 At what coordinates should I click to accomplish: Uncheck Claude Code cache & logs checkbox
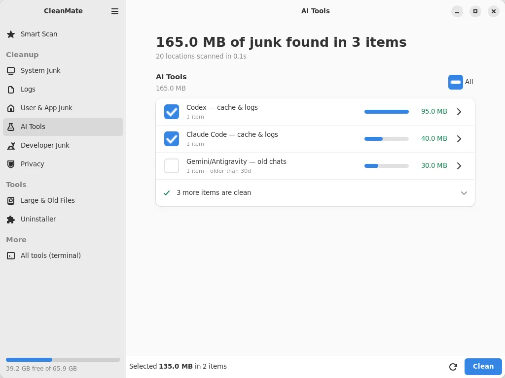(171, 139)
